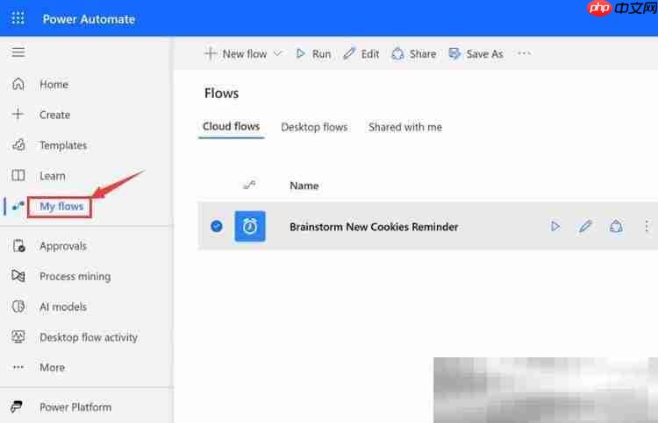Click the Learn book icon
Image resolution: width=658 pixels, height=423 pixels.
(18, 175)
